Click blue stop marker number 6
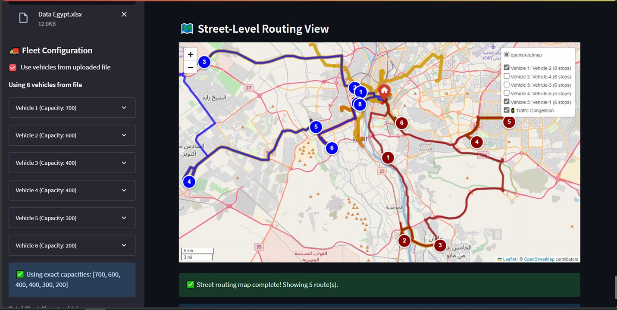 [x=332, y=148]
